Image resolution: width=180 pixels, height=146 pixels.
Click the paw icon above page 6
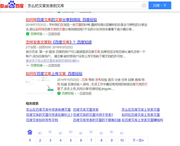tap(81, 133)
